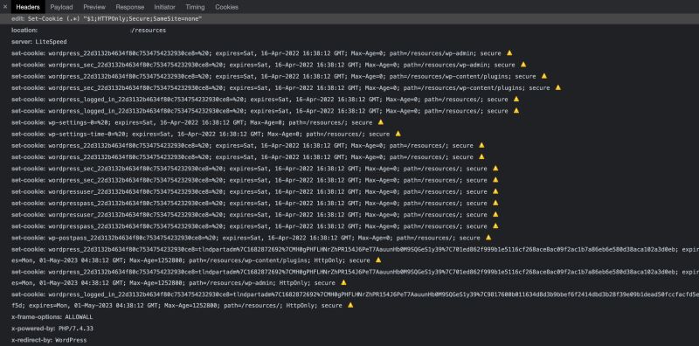Viewport: 699px width, 346px height.
Task: Click warning icon on HttpOnly wp-admin cookie
Action: [343, 282]
